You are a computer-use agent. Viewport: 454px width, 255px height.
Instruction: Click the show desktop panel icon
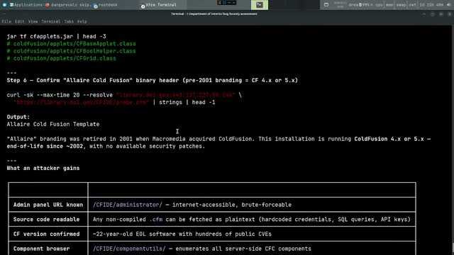pyautogui.click(x=326, y=5)
